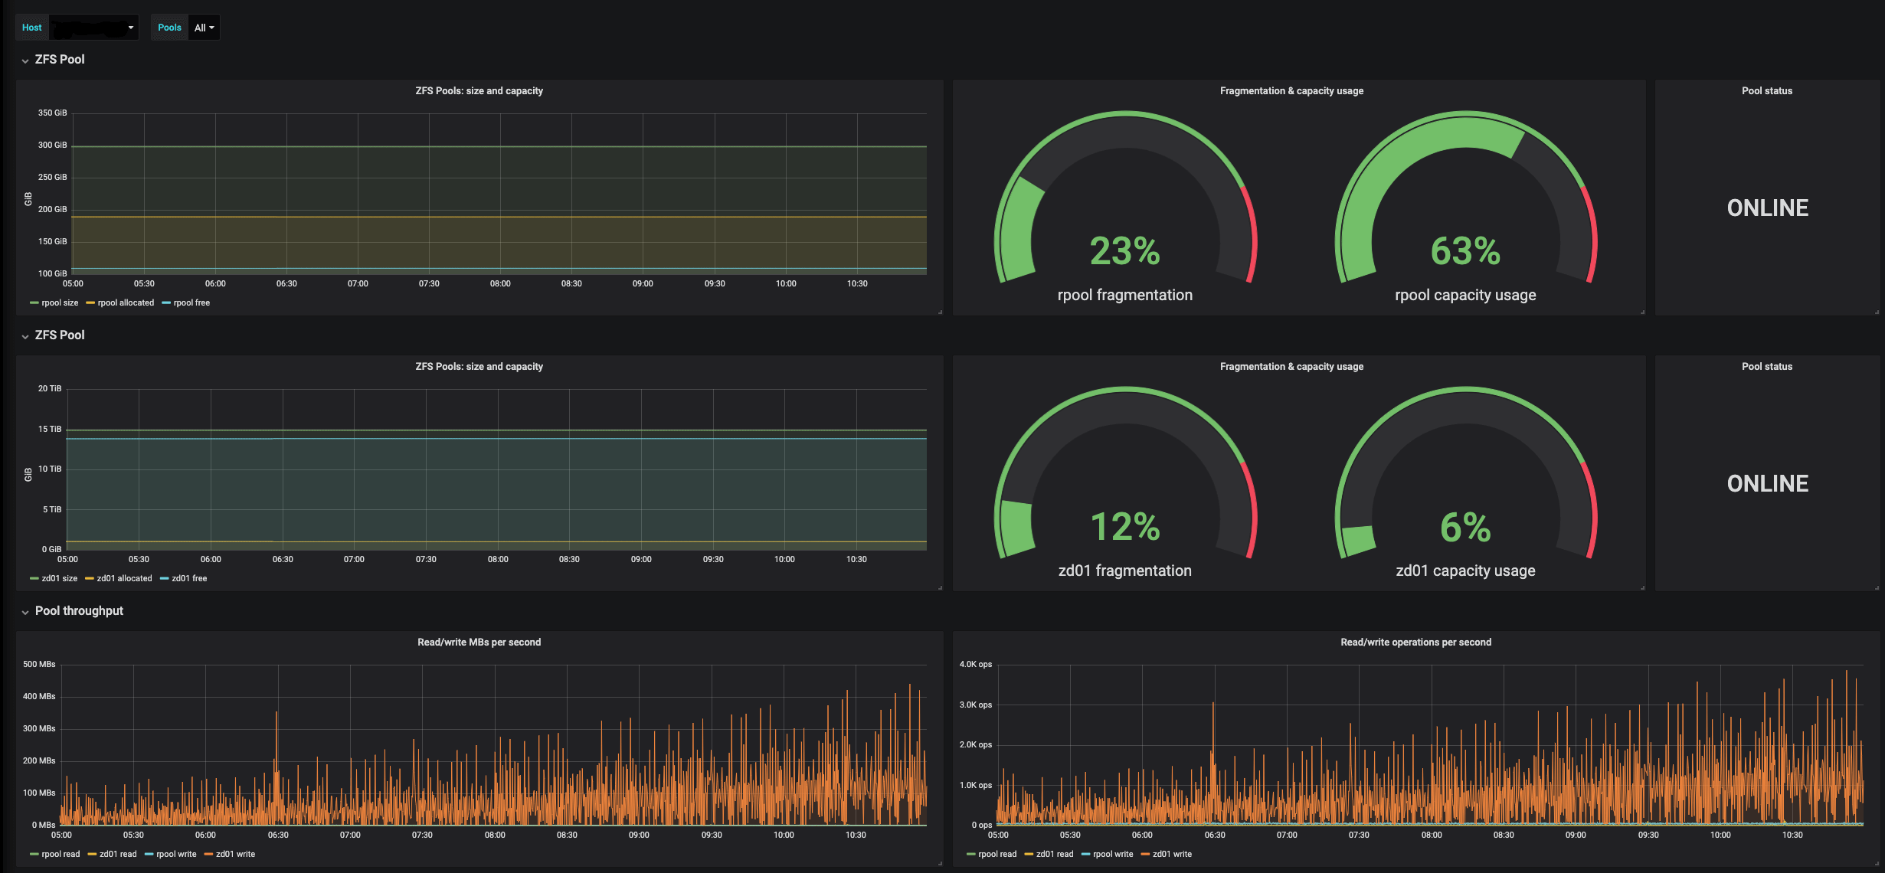Viewport: 1885px width, 873px height.
Task: Toggle zd01 free legend series
Action: [189, 579]
